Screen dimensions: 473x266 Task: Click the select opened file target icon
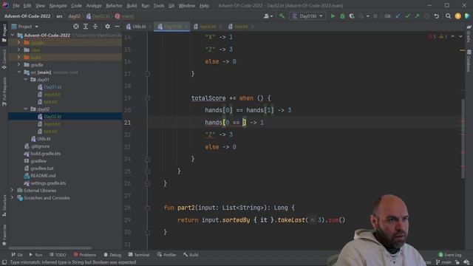pos(76,27)
